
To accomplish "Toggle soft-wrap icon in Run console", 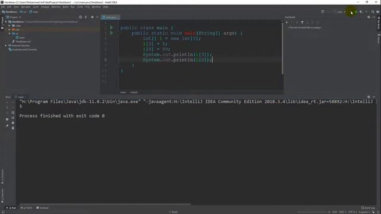I will (x=13, y=113).
